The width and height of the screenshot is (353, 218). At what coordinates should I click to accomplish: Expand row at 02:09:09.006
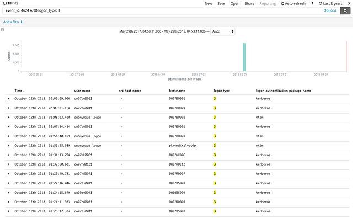[9, 99]
